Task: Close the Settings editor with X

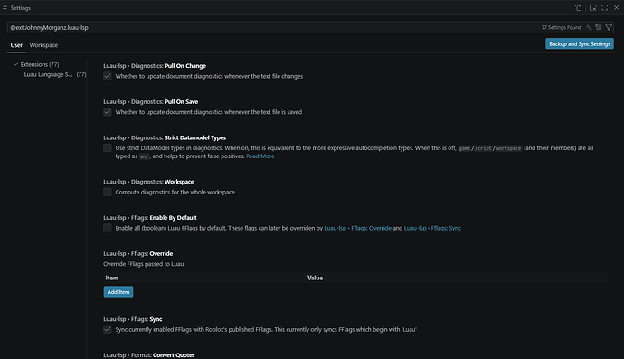Action: point(616,7)
